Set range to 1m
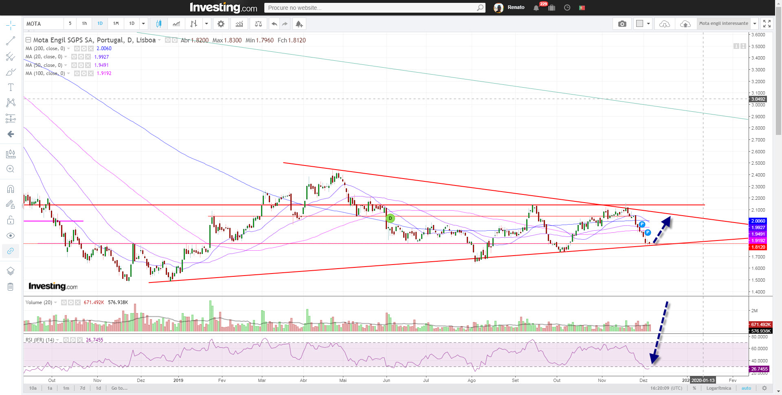 pyautogui.click(x=66, y=388)
